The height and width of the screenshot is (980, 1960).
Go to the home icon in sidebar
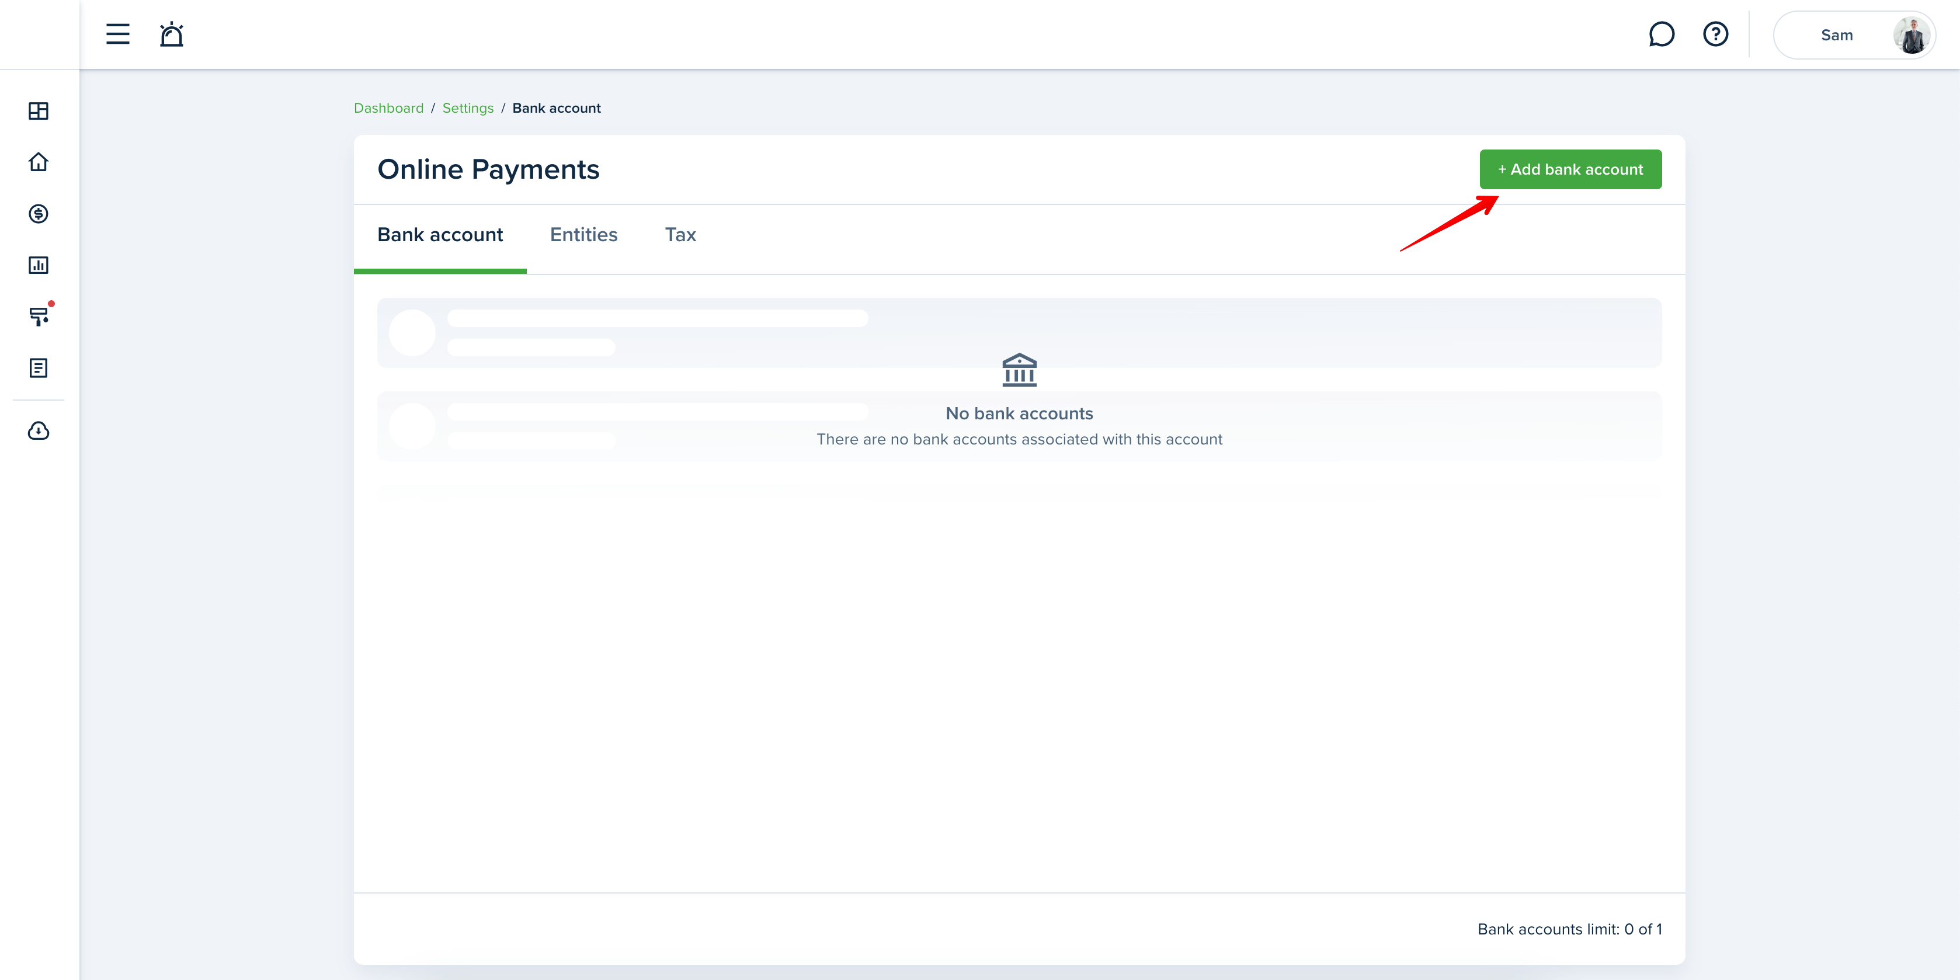point(38,162)
